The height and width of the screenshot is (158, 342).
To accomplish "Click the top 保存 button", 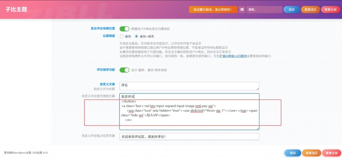I will (x=292, y=10).
